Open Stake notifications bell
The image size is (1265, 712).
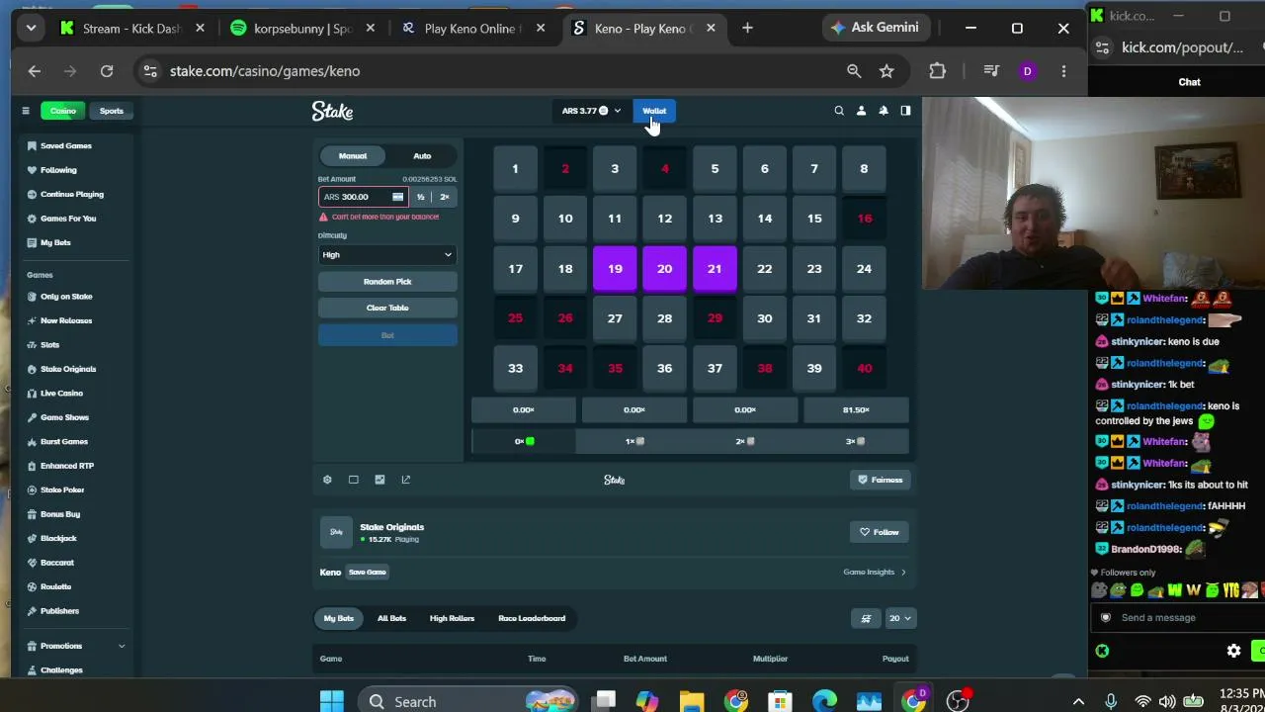884,111
